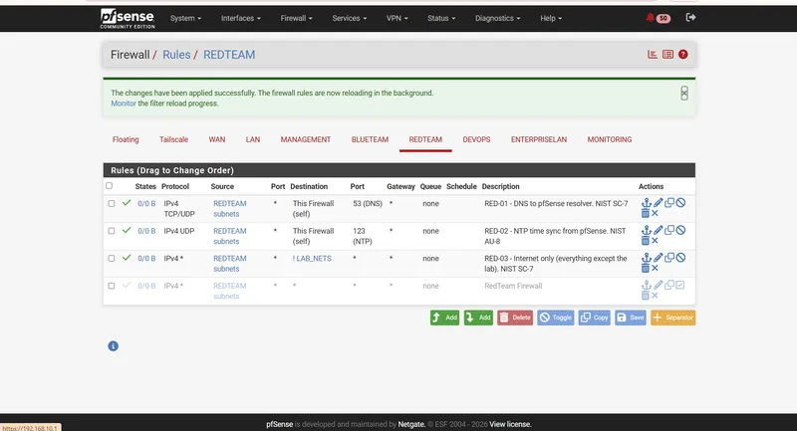This screenshot has width=797, height=431.
Task: Click the X icon on the RED-01 rule
Action: [x=655, y=213]
